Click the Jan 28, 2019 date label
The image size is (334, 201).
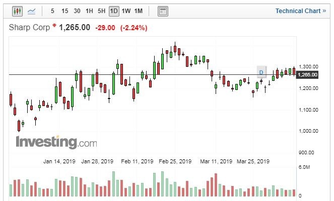(97, 161)
